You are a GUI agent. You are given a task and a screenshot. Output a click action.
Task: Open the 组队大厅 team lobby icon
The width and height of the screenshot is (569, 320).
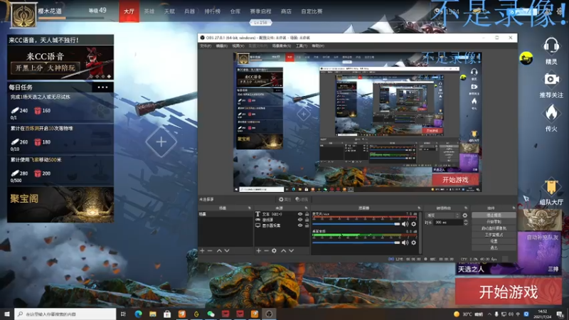click(x=551, y=187)
